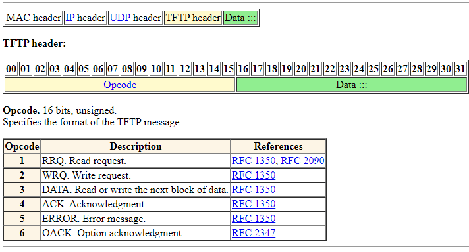Click bit position 31 cell

tap(460, 69)
